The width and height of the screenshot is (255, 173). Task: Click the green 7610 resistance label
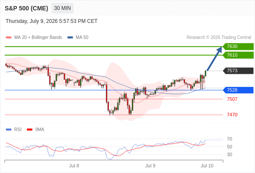point(238,55)
